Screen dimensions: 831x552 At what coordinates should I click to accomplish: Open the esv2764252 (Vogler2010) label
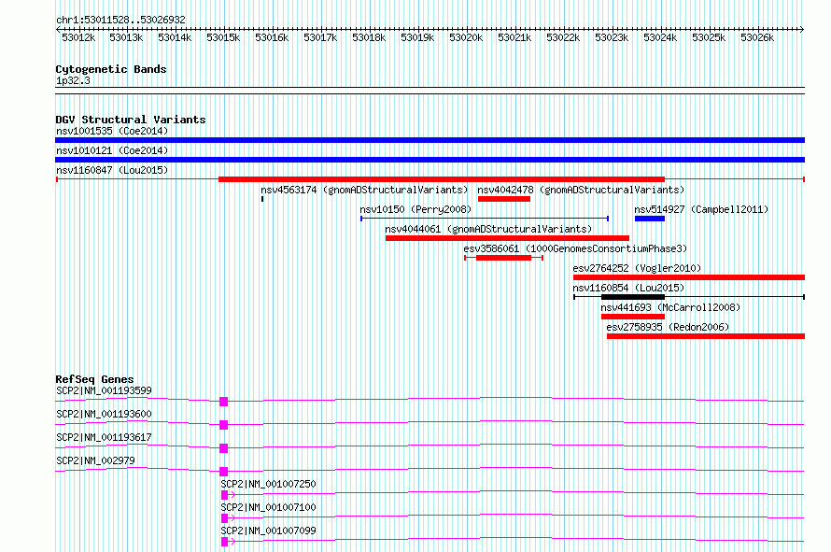coord(637,268)
